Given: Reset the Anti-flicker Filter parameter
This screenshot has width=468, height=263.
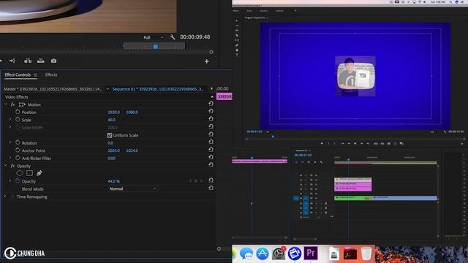Looking at the screenshot, I should (211, 157).
